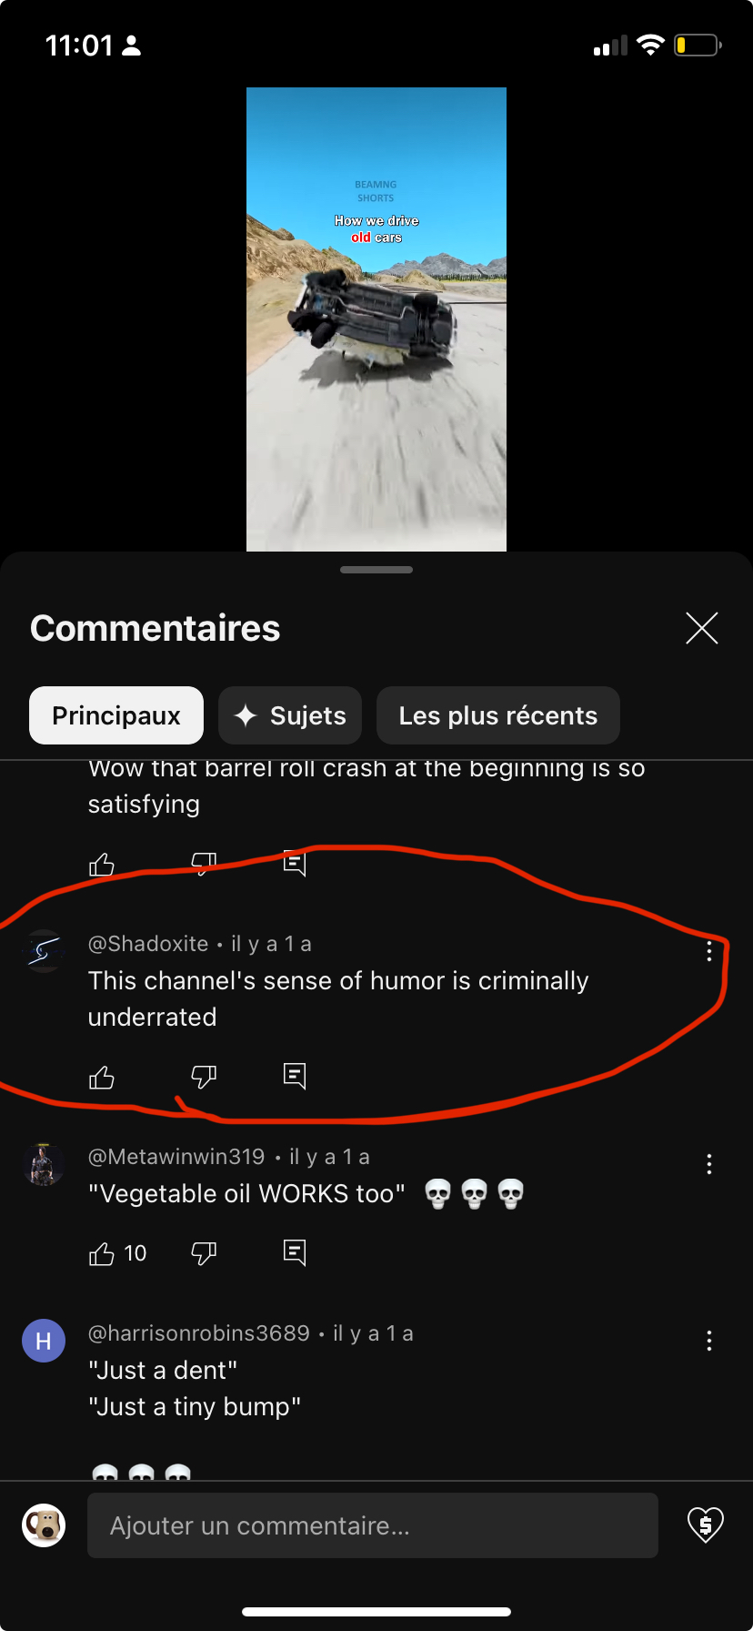
Task: Open @Metawinwin319 channel from username
Action: [x=176, y=1157]
